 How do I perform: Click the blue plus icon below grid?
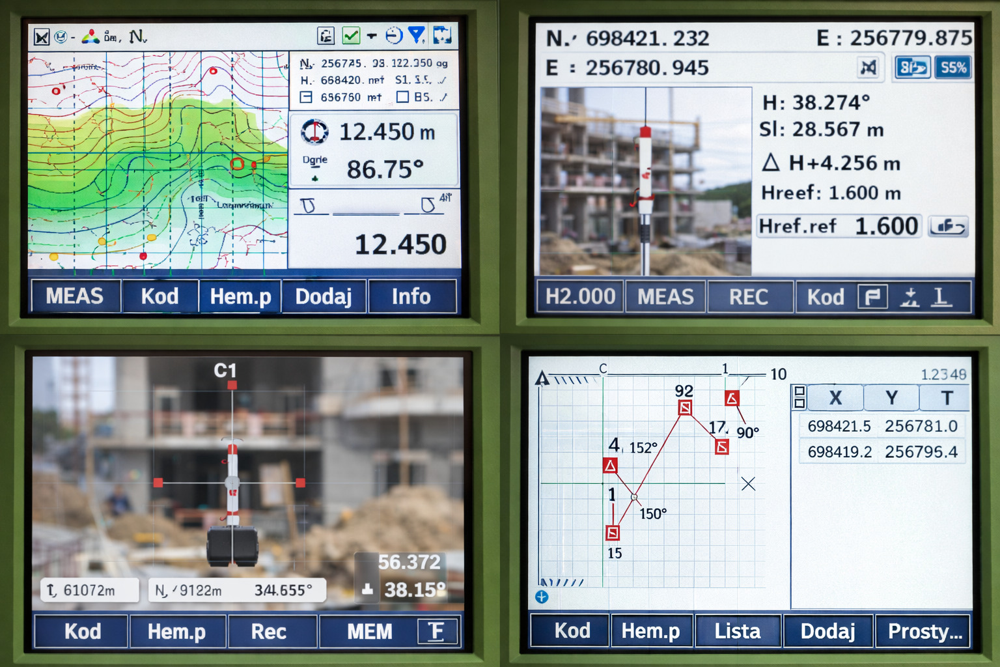[x=542, y=597]
